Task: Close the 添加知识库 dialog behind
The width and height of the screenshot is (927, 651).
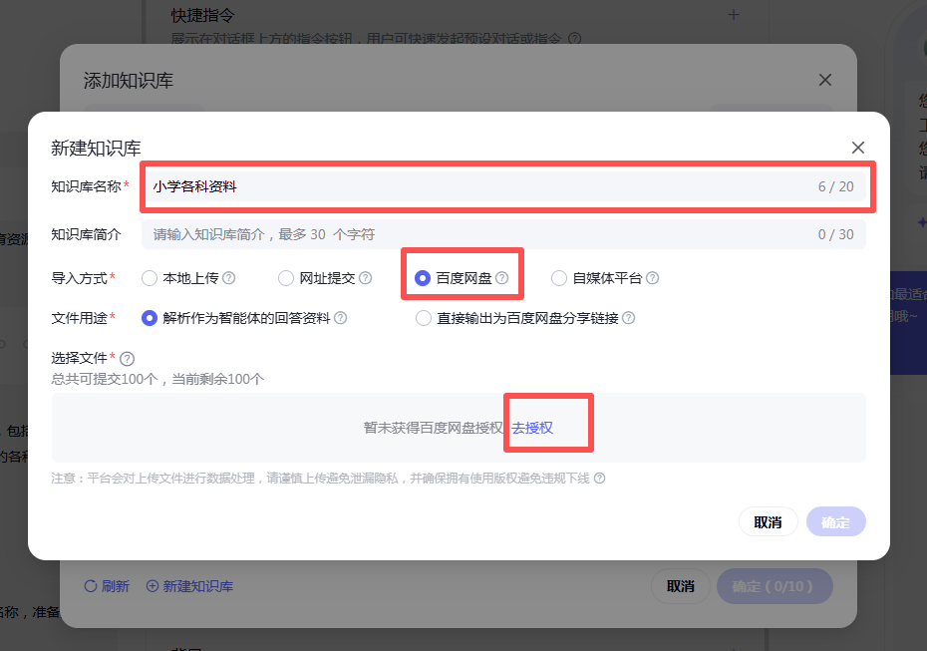Action: click(825, 80)
